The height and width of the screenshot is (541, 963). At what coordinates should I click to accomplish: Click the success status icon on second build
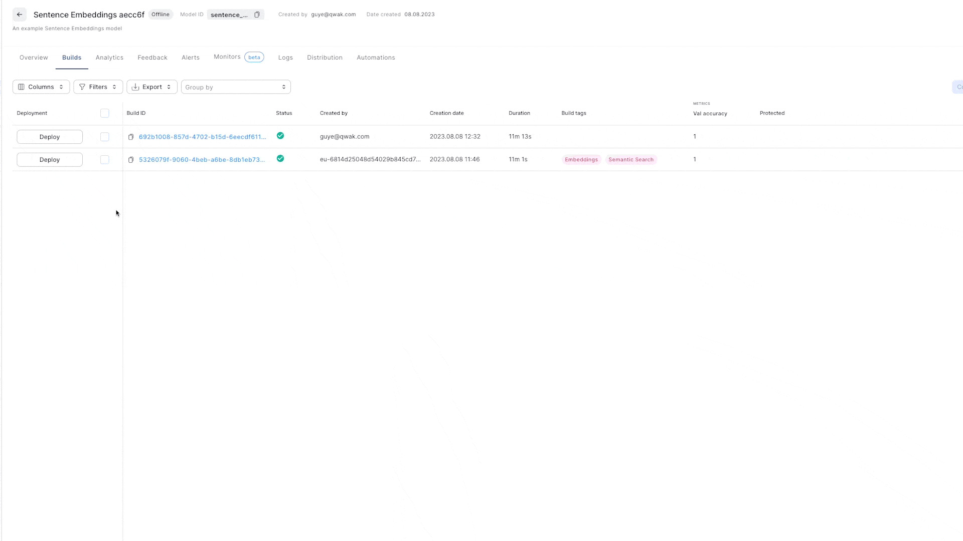(280, 159)
